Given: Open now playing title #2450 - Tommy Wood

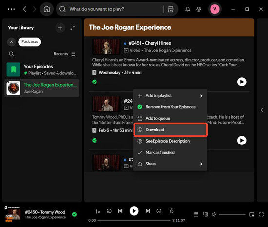Looking at the screenshot, I should click(x=45, y=212).
